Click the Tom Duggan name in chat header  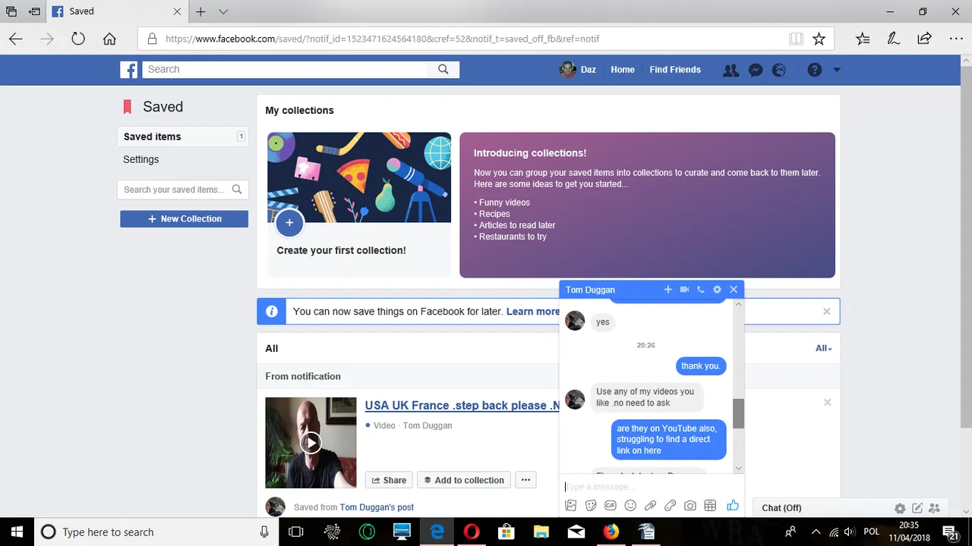(590, 290)
